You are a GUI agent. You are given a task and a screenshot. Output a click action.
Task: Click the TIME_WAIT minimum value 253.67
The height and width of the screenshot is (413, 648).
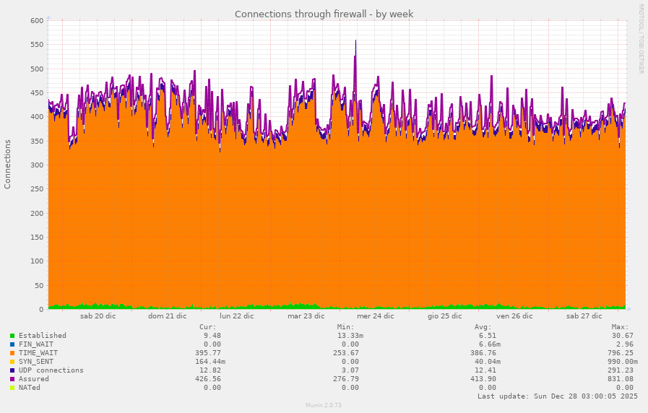coord(346,352)
